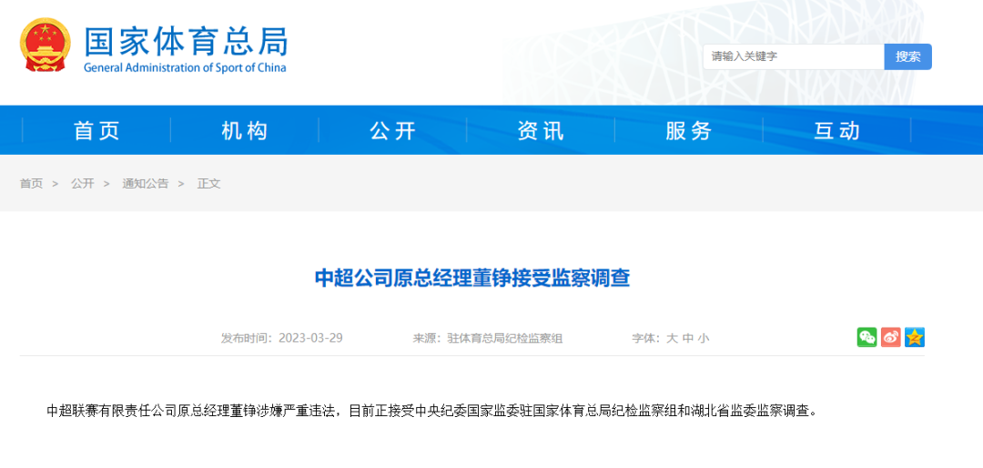Image resolution: width=983 pixels, height=468 pixels.
Task: Open the 服务 navigation menu
Action: tap(688, 130)
